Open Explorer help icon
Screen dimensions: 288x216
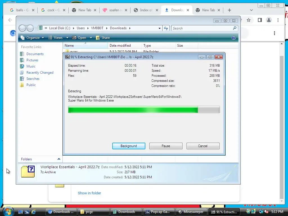(234, 38)
